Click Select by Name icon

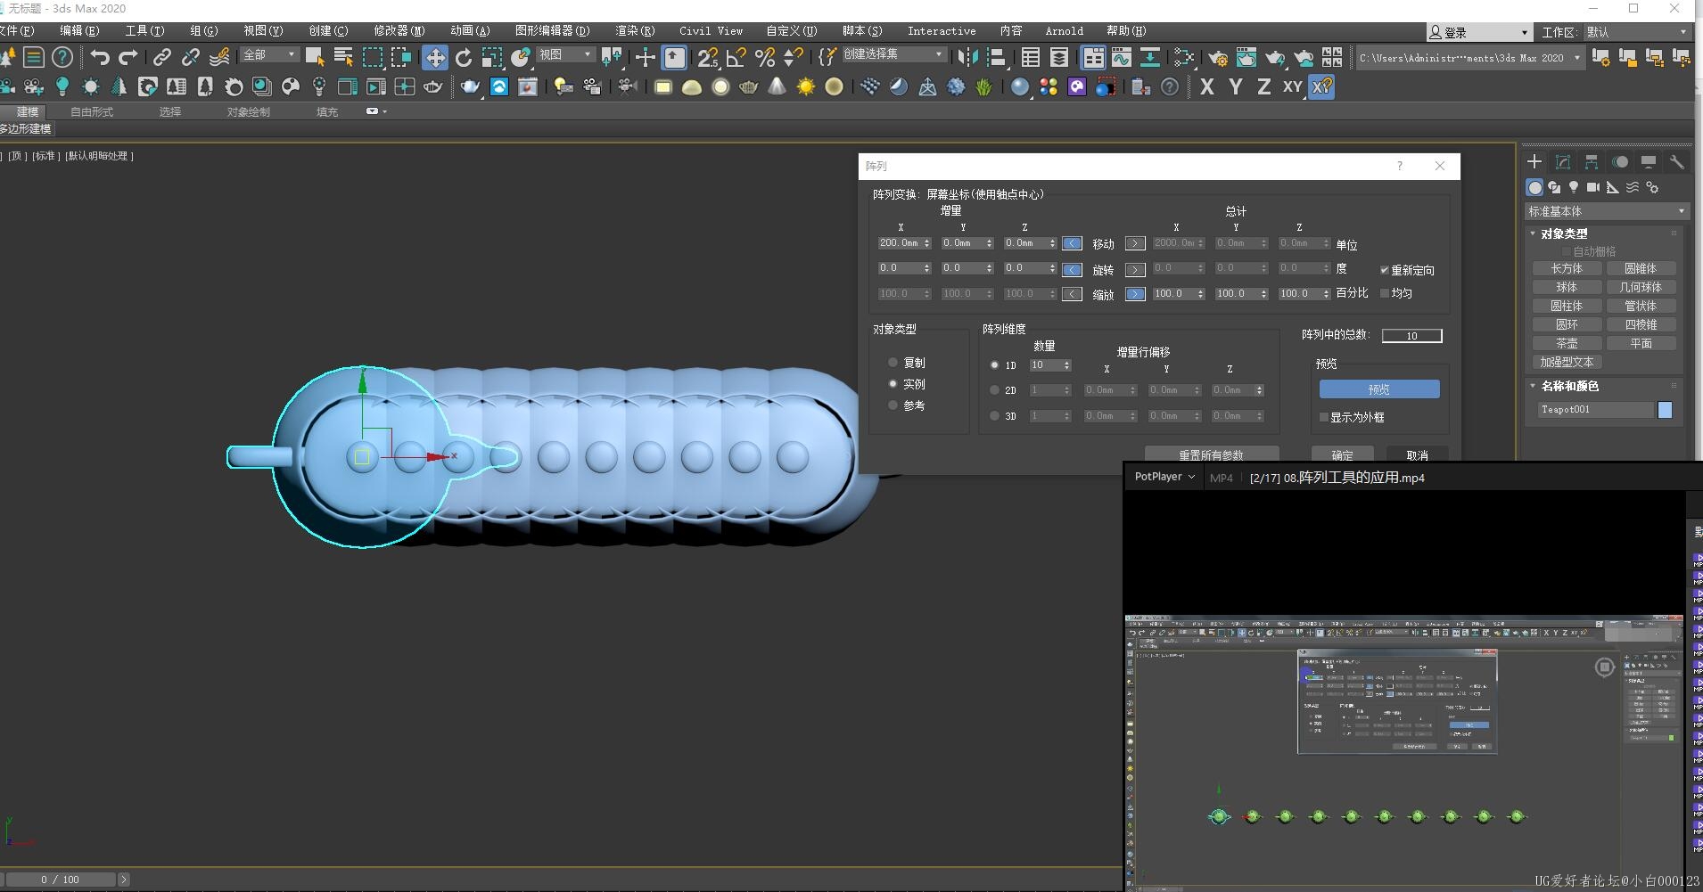[343, 58]
